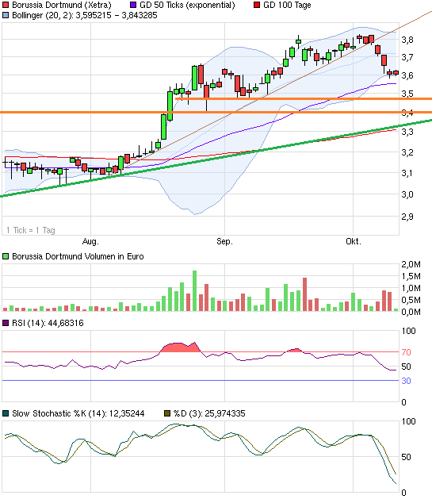Click the 3,7 price axis label
The height and width of the screenshot is (499, 432).
[407, 57]
